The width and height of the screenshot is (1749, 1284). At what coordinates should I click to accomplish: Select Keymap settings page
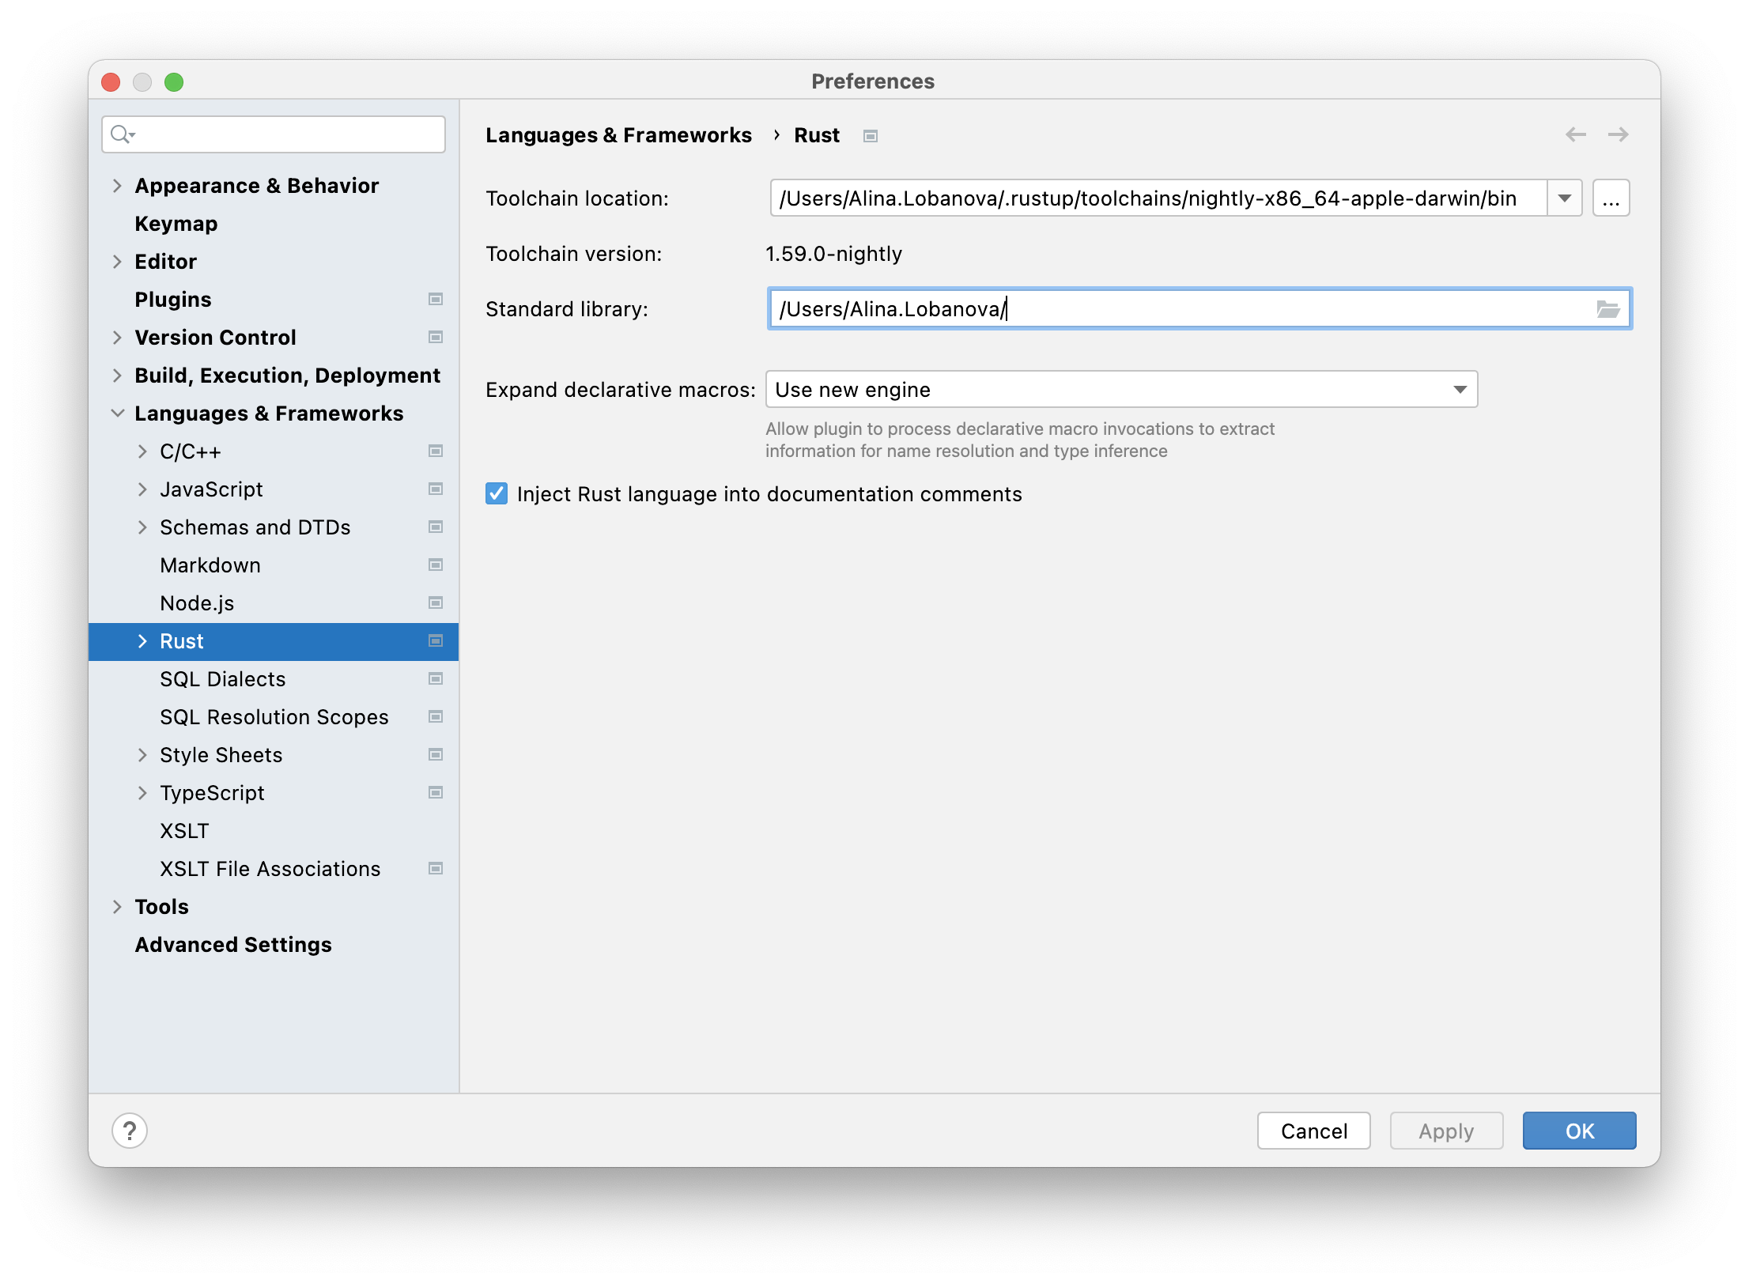pyautogui.click(x=176, y=224)
